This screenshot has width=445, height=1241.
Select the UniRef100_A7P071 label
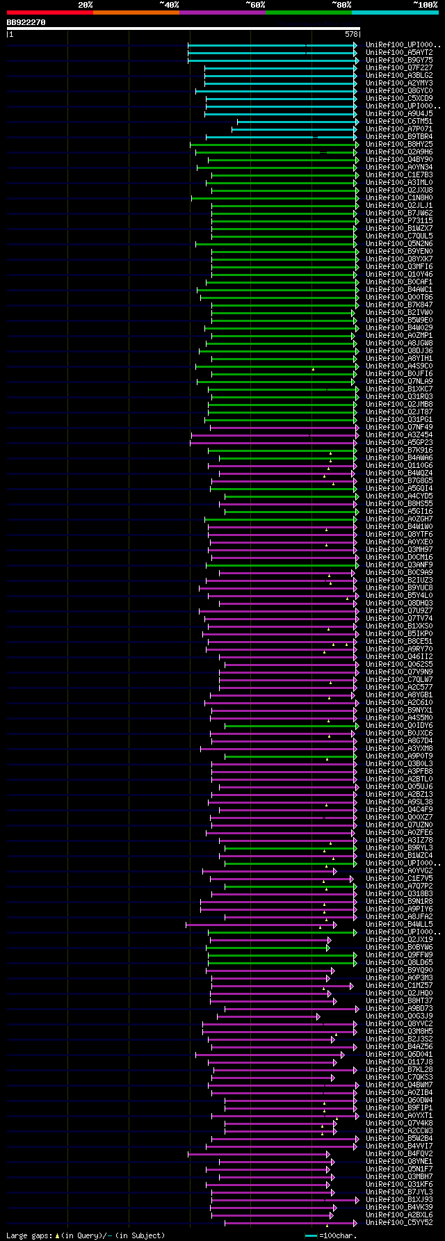(x=399, y=129)
